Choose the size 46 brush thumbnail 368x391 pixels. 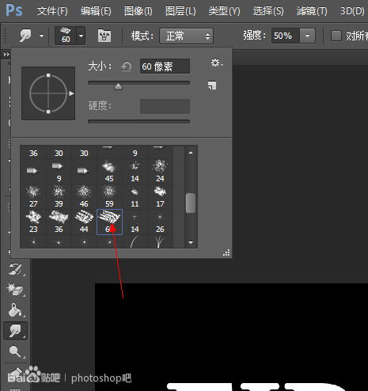point(84,196)
